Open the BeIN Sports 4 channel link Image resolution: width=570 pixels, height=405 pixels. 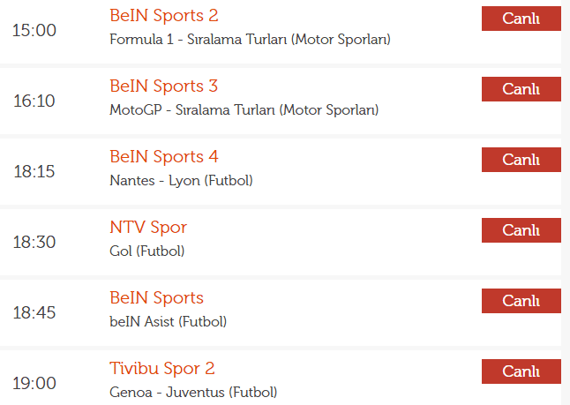coord(164,157)
